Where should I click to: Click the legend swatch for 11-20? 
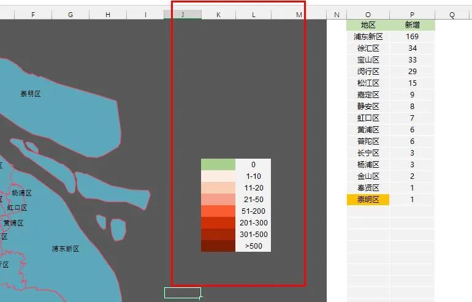[218, 187]
